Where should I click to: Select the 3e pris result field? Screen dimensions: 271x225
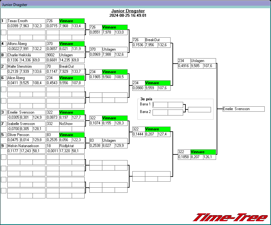pos(199,109)
